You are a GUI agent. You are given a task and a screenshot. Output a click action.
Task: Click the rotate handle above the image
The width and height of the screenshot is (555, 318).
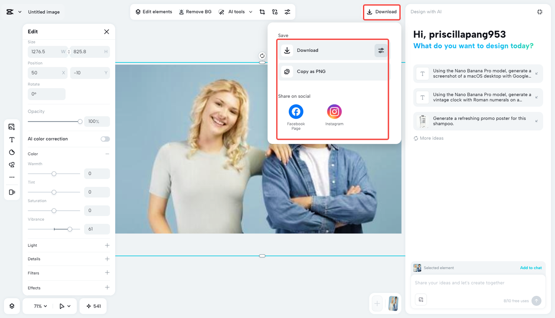pyautogui.click(x=262, y=56)
